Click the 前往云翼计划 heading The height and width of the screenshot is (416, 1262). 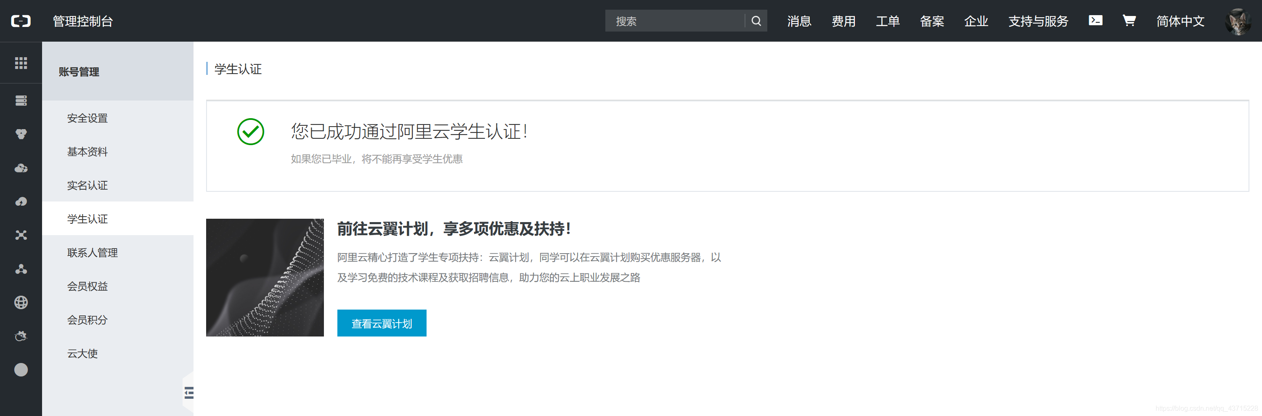(x=453, y=229)
